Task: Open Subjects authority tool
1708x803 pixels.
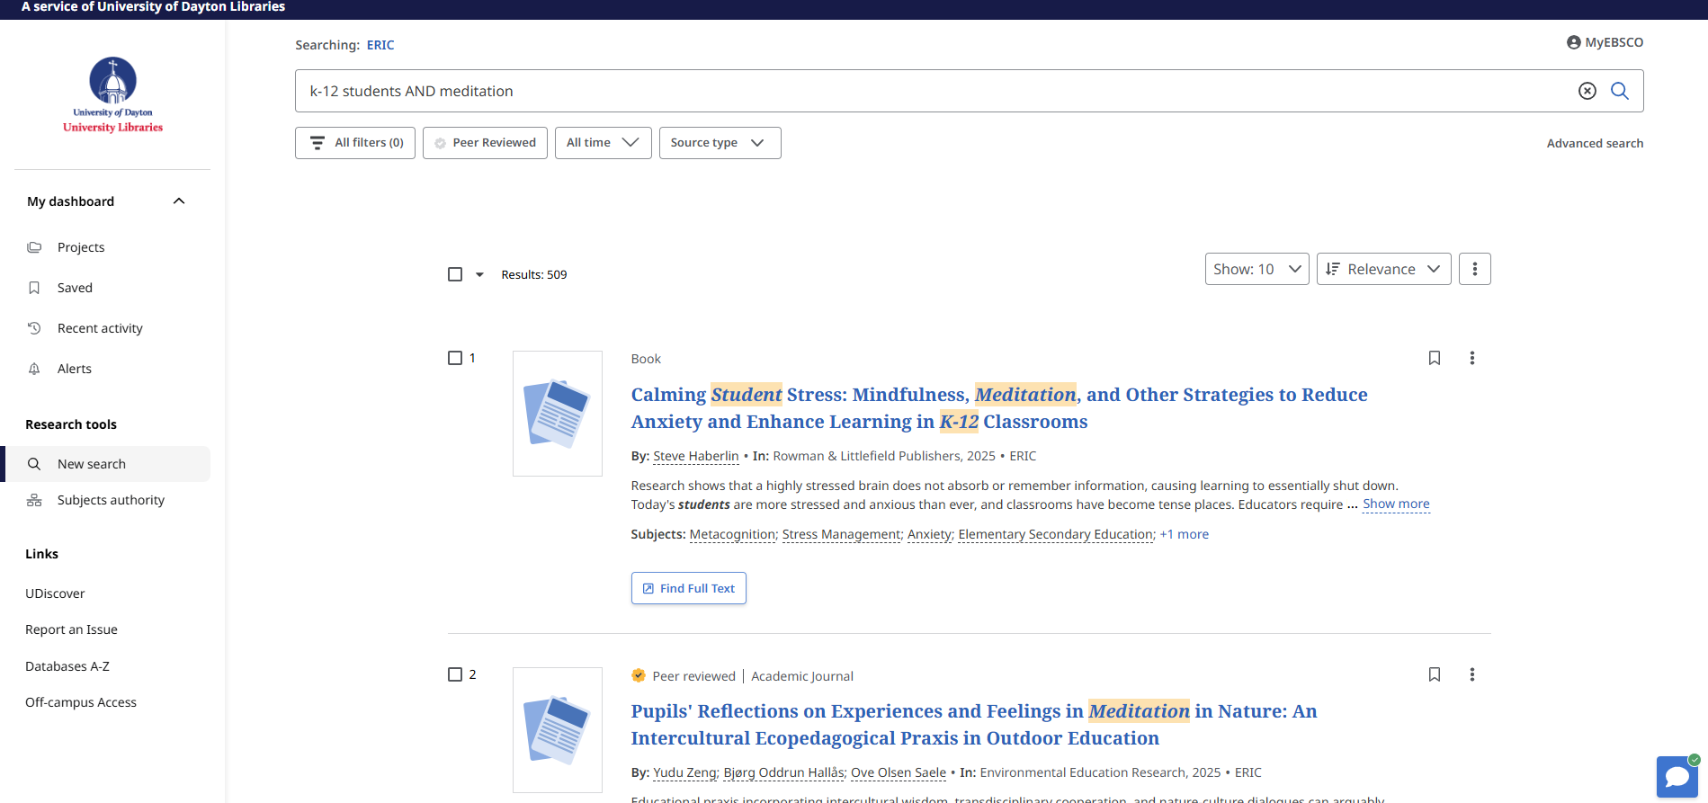Action: click(111, 500)
